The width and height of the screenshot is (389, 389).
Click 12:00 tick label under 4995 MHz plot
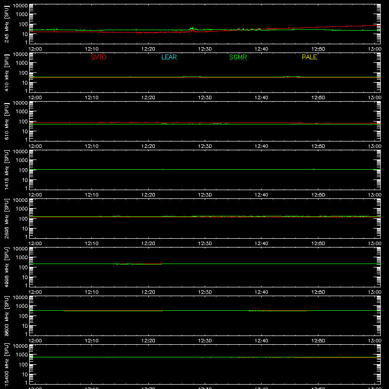pos(35,292)
